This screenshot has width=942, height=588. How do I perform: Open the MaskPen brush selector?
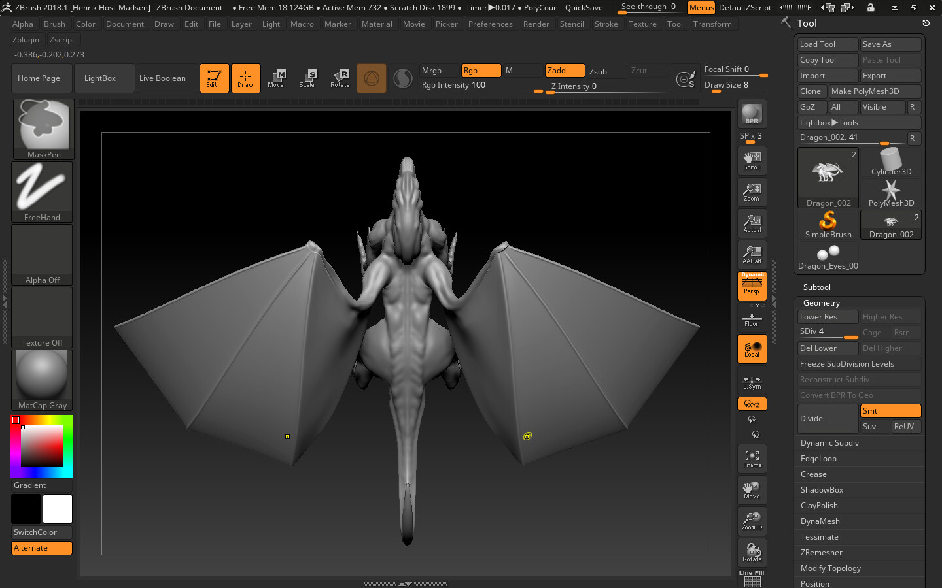tap(42, 129)
